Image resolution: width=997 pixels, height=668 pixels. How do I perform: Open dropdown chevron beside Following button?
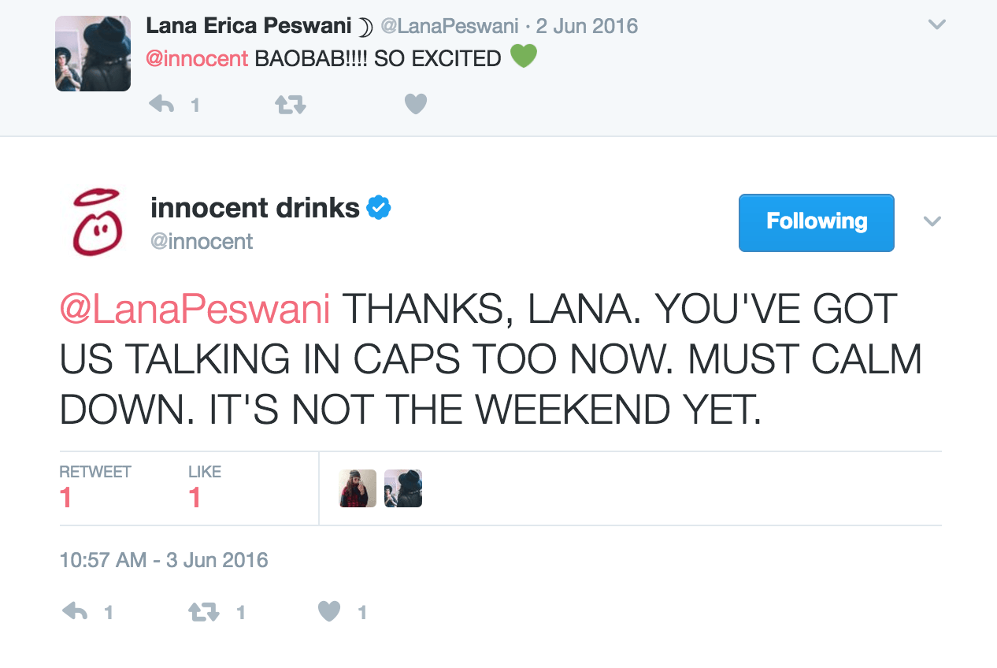[932, 222]
